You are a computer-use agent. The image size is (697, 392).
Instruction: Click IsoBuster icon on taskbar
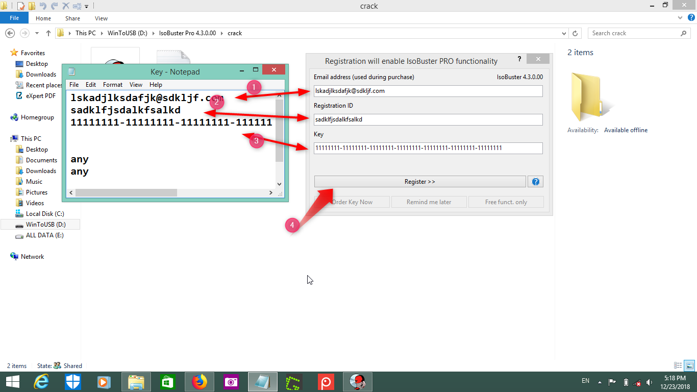tap(358, 382)
